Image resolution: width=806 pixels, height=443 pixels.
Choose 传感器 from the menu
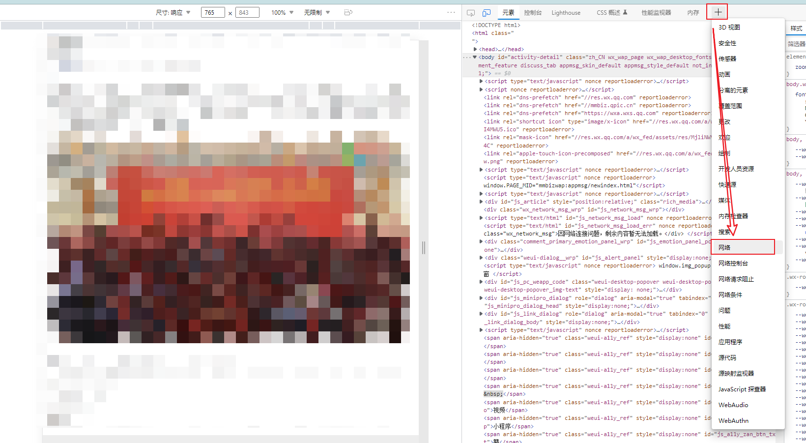click(748, 59)
